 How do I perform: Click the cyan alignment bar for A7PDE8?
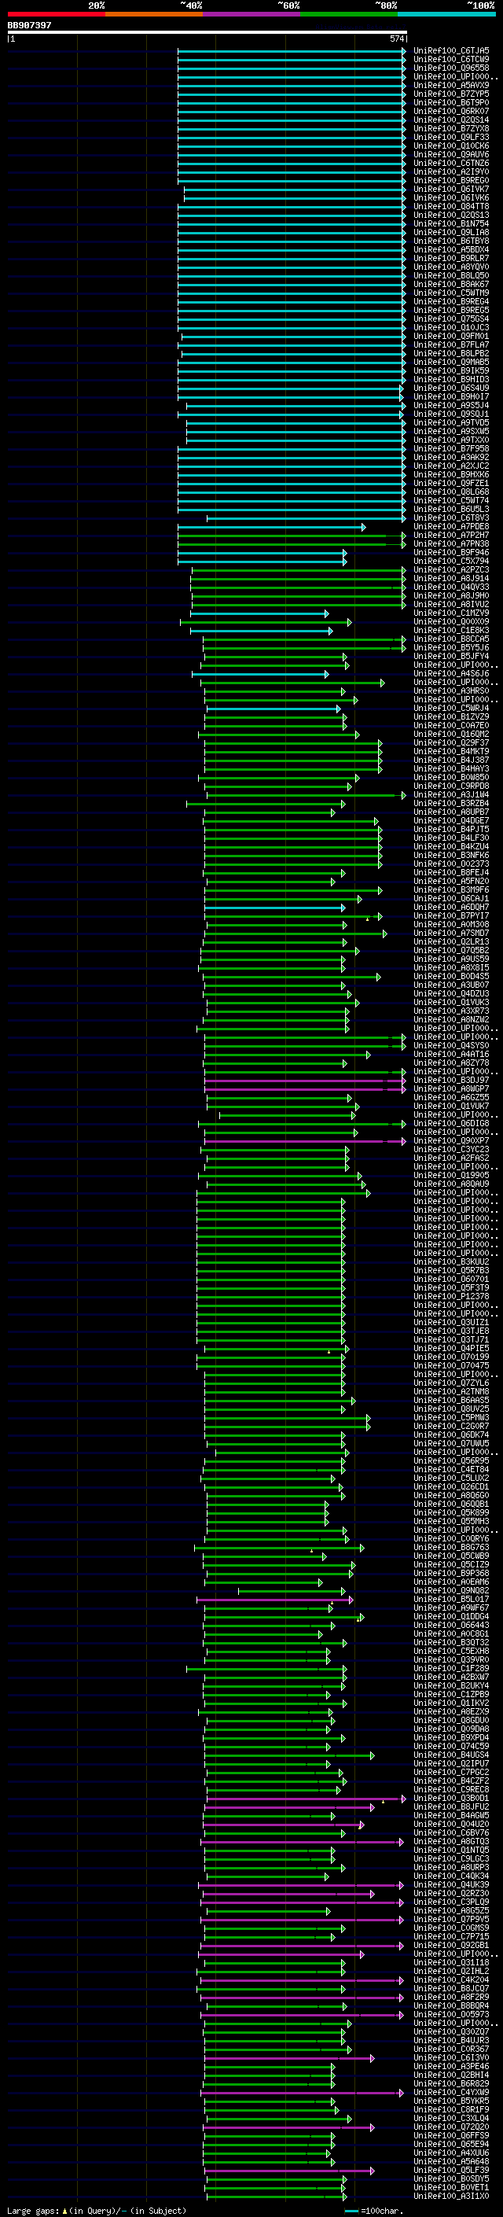(x=272, y=527)
